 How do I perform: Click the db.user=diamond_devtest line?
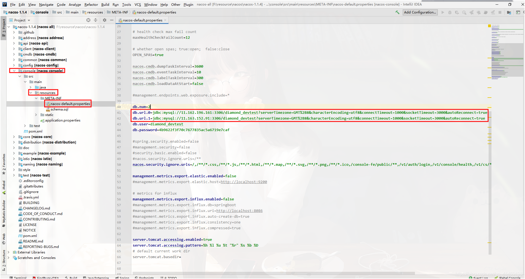(158, 124)
